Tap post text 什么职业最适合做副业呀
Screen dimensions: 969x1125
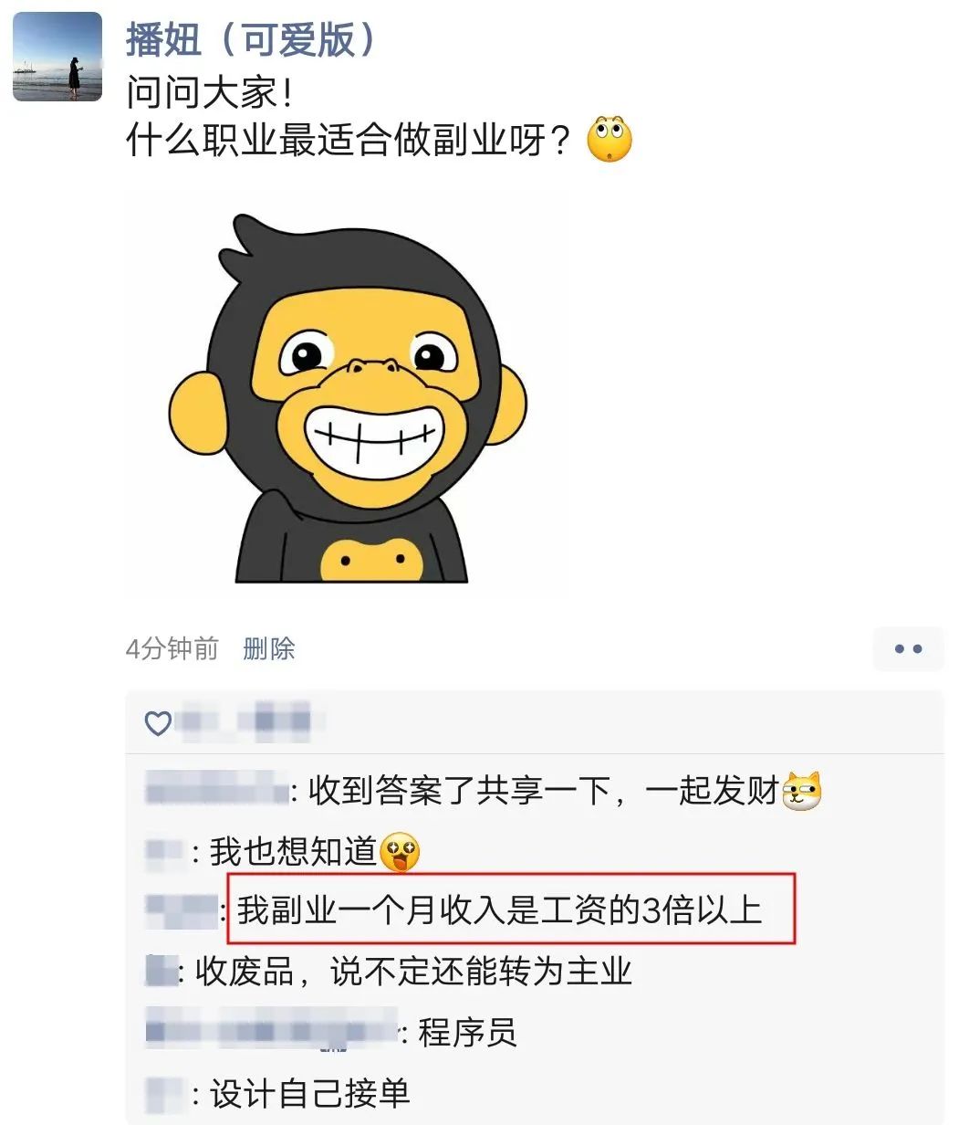(349, 142)
